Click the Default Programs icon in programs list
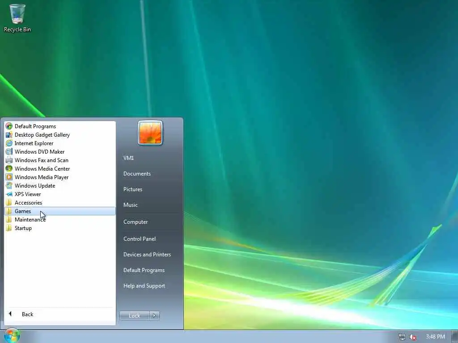Viewport: 458px width, 343px height. coord(9,126)
